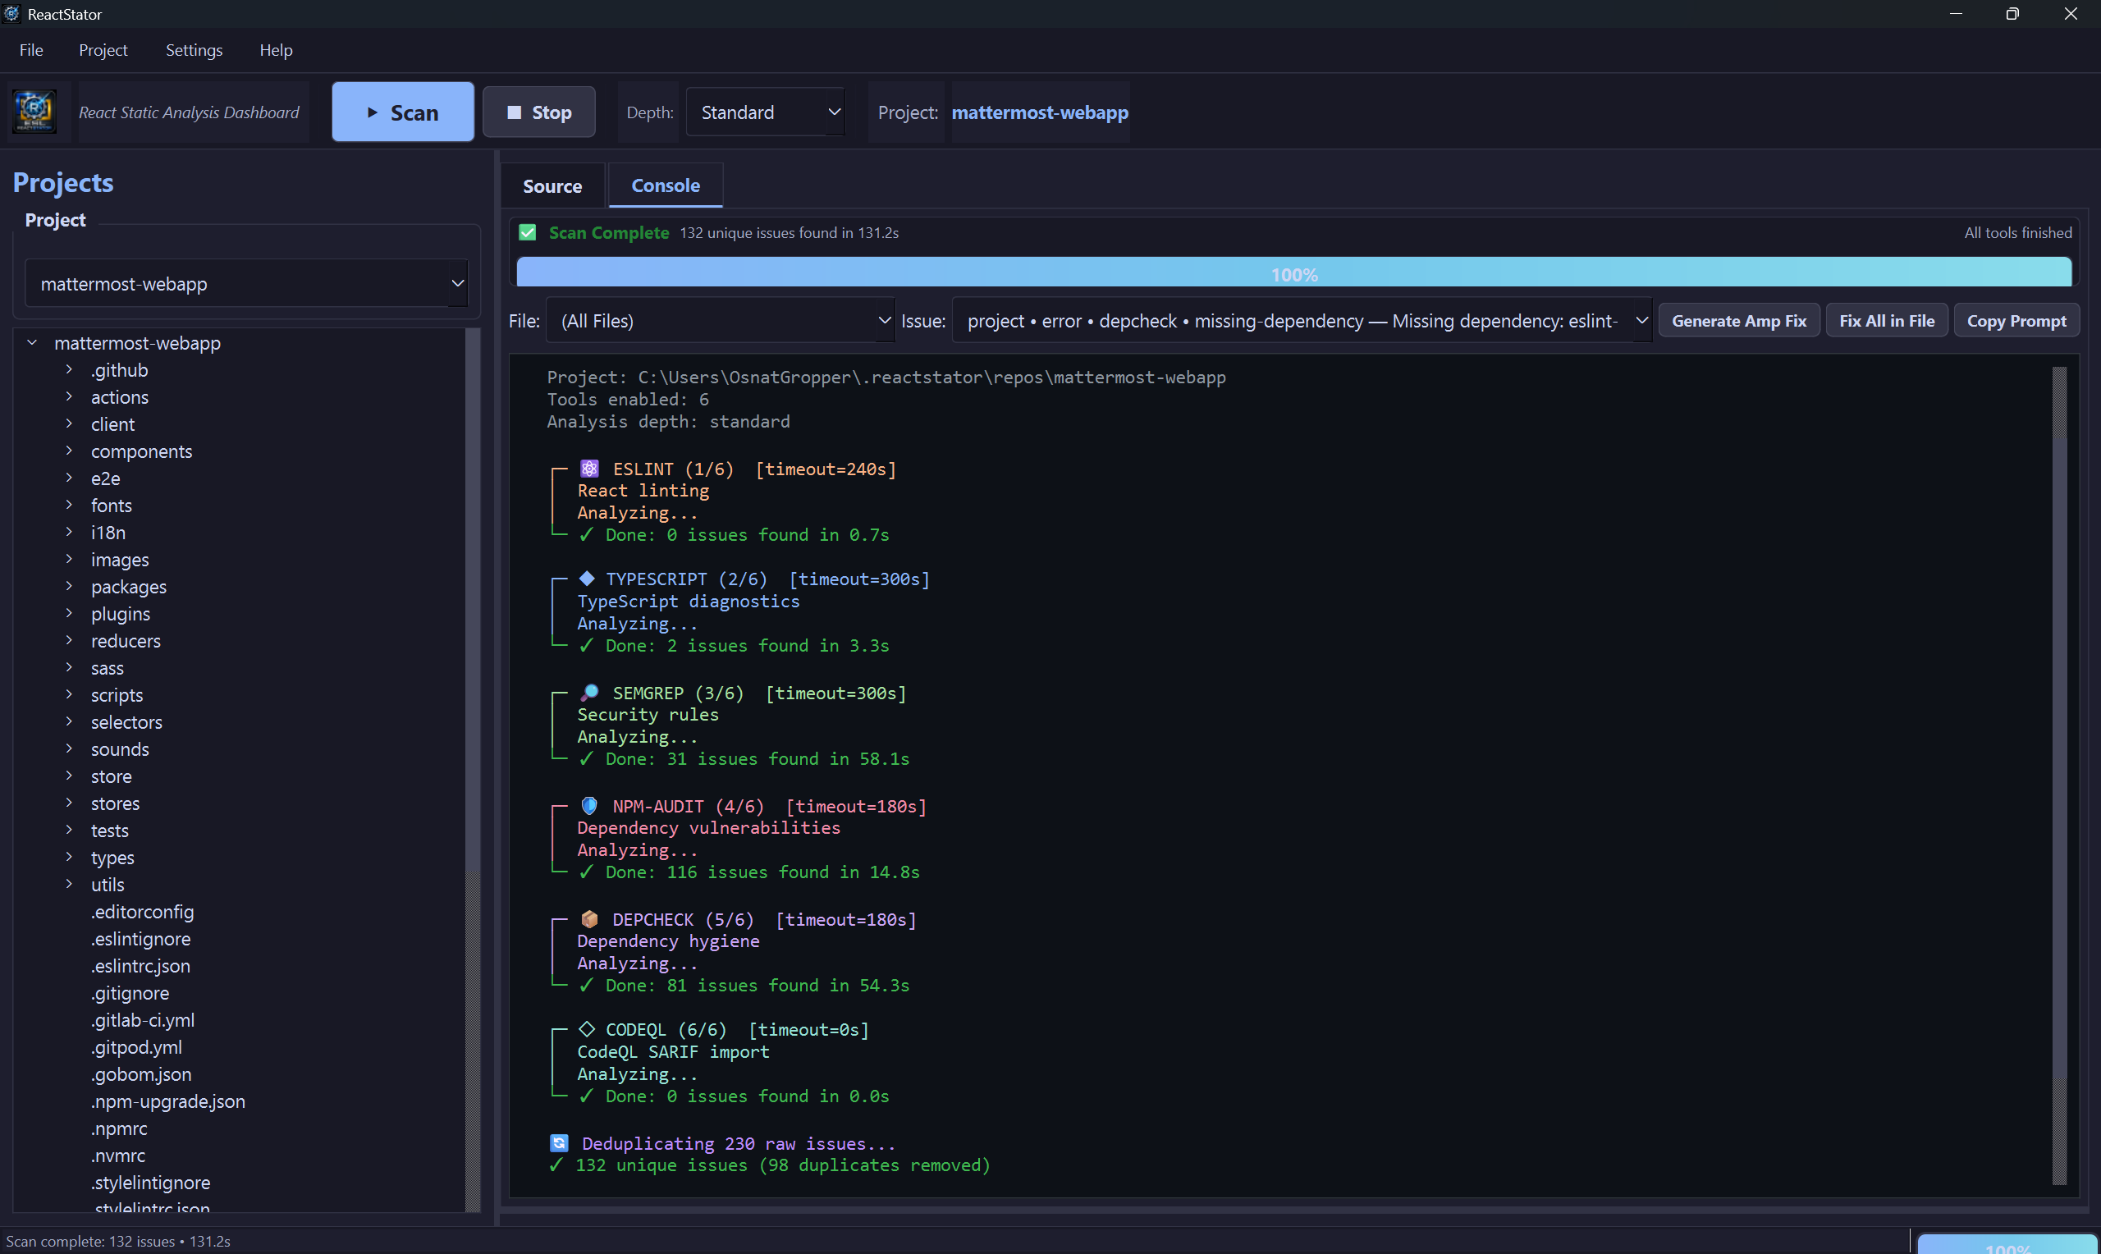Expand the e2e folder
Viewport: 2101px width, 1254px height.
(69, 478)
